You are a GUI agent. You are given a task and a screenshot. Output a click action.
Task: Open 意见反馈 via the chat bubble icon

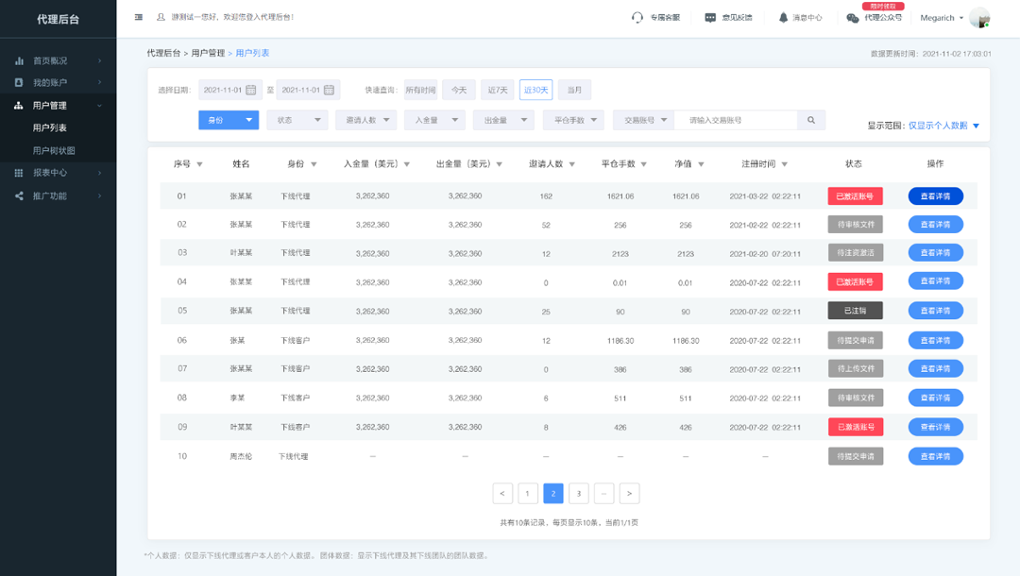710,18
